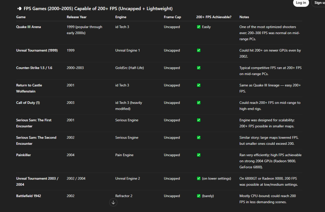The width and height of the screenshot is (325, 212).
Task: Click the checkmark for Counter-Strike 1.5 / 1.6
Action: coord(199,68)
